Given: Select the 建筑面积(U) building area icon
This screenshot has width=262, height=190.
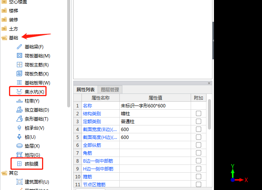Looking at the screenshot, I should coord(20,182).
